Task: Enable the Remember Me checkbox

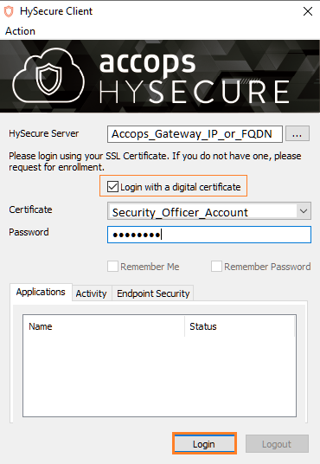Action: coord(112,267)
